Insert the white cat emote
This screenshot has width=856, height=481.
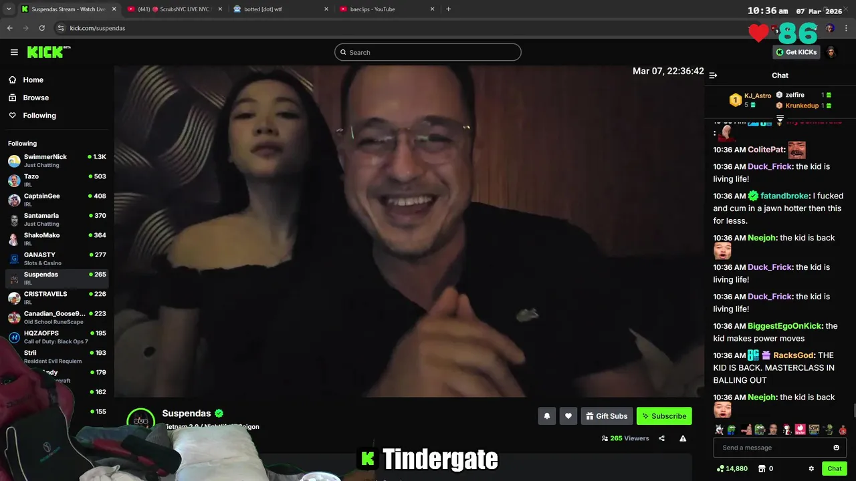tap(719, 430)
